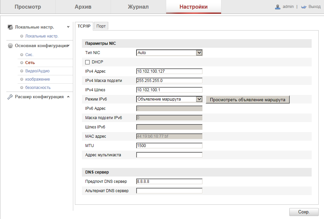Click Просмотреть объявление маршрута button
The width and height of the screenshot is (324, 219).
click(x=248, y=100)
